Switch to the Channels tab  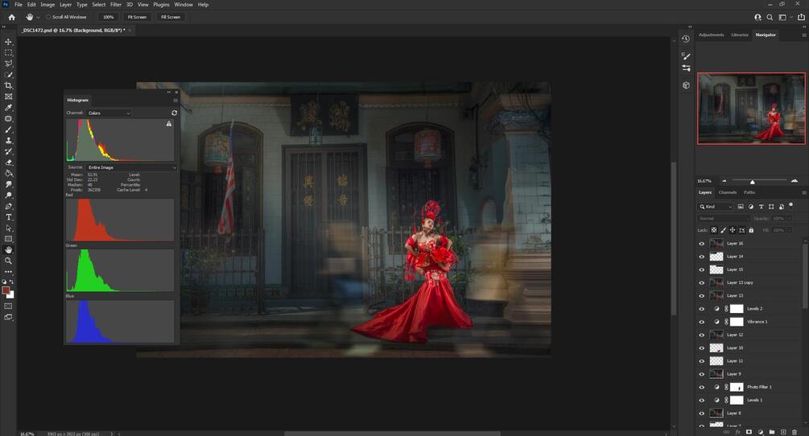(728, 192)
